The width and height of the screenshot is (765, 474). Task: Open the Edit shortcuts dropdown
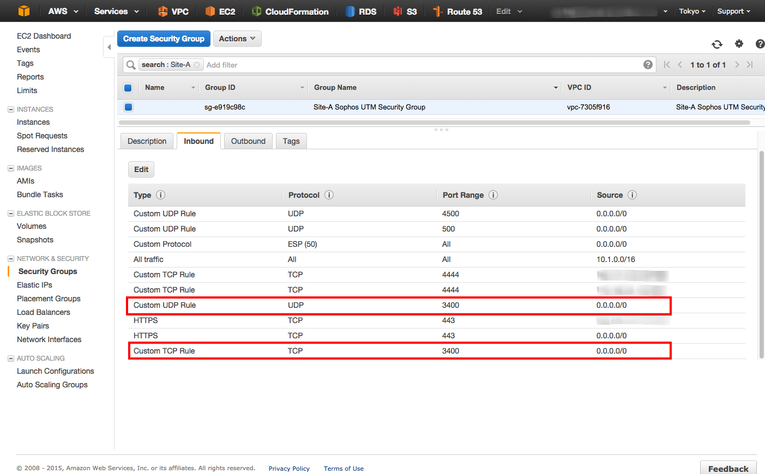[509, 11]
